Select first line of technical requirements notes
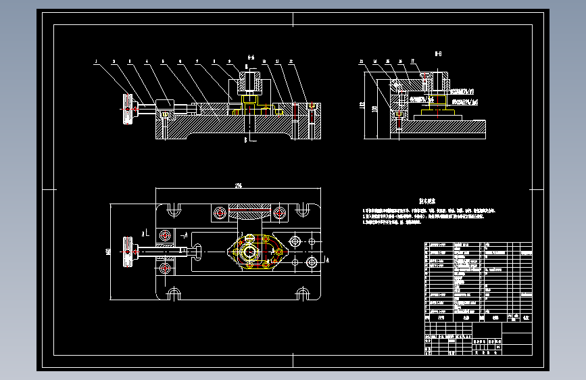The width and height of the screenshot is (586, 380). pyautogui.click(x=429, y=210)
